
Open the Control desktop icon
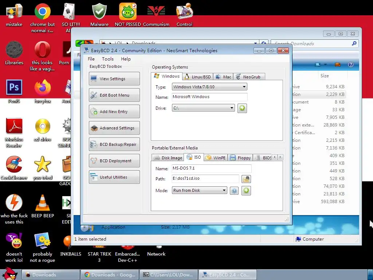(x=184, y=15)
